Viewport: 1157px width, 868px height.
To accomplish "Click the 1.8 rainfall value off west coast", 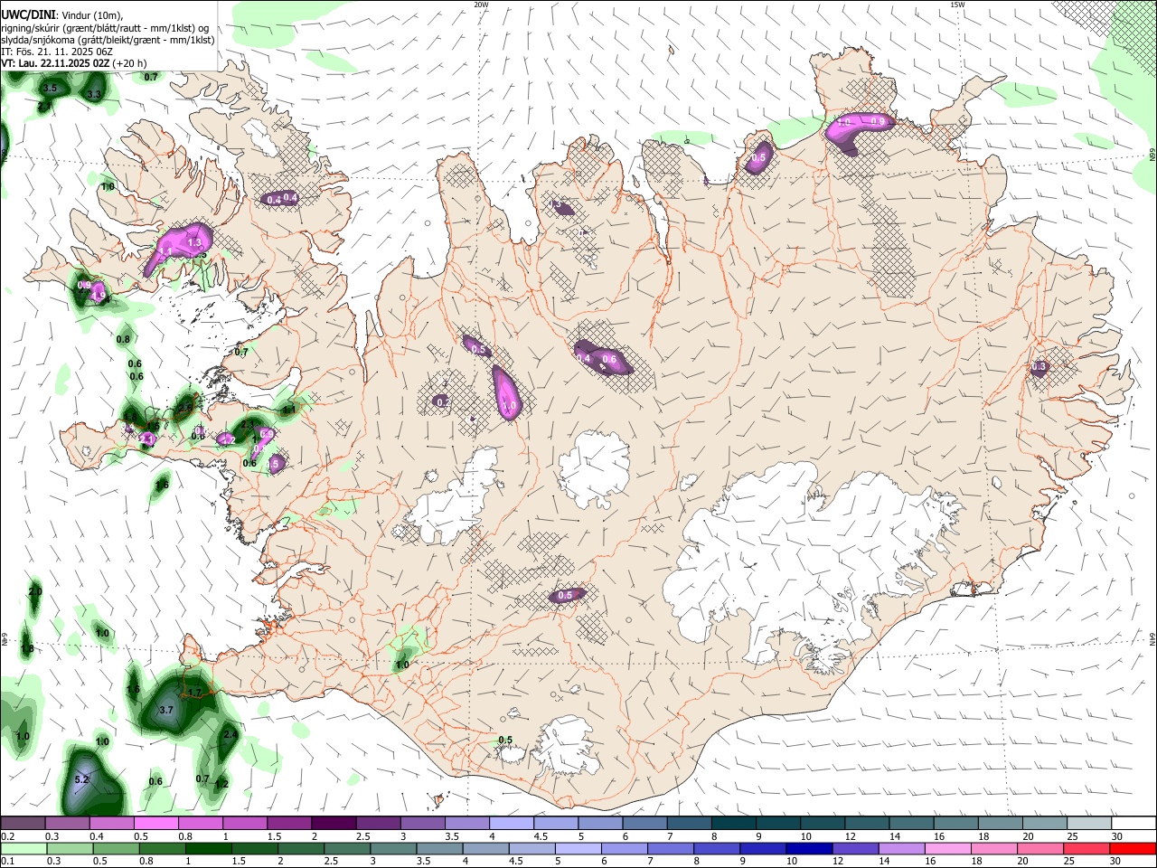I will [x=27, y=649].
